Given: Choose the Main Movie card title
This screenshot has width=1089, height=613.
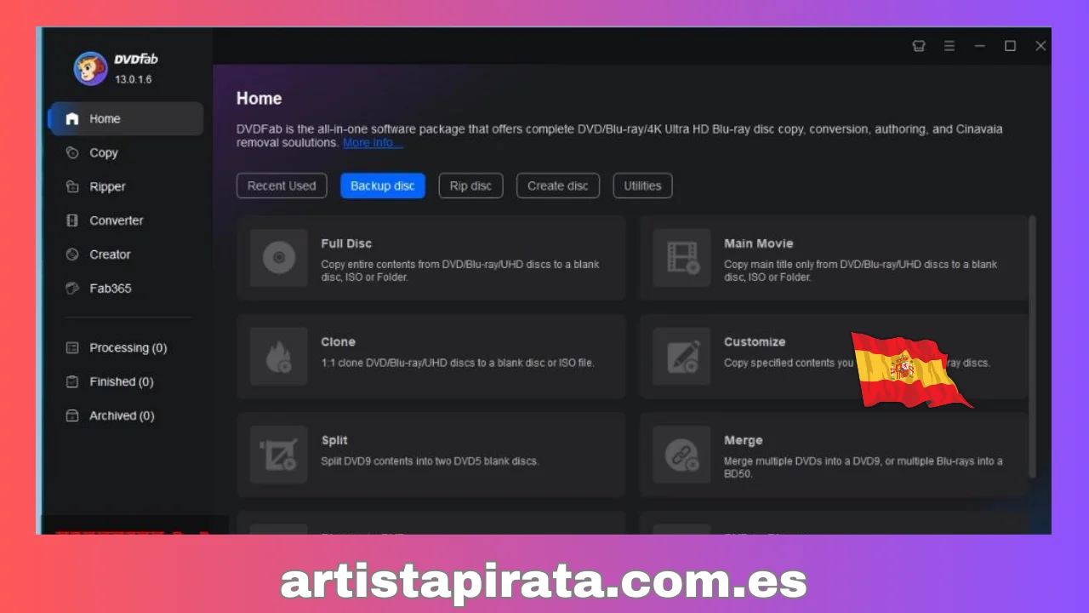Looking at the screenshot, I should [758, 243].
